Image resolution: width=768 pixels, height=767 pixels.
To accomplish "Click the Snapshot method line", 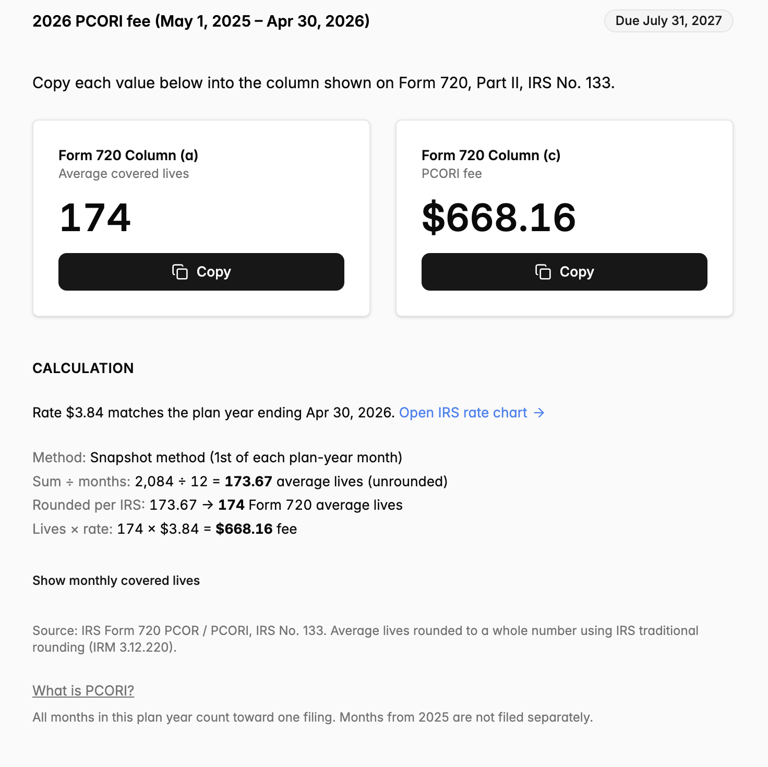I will (x=218, y=458).
